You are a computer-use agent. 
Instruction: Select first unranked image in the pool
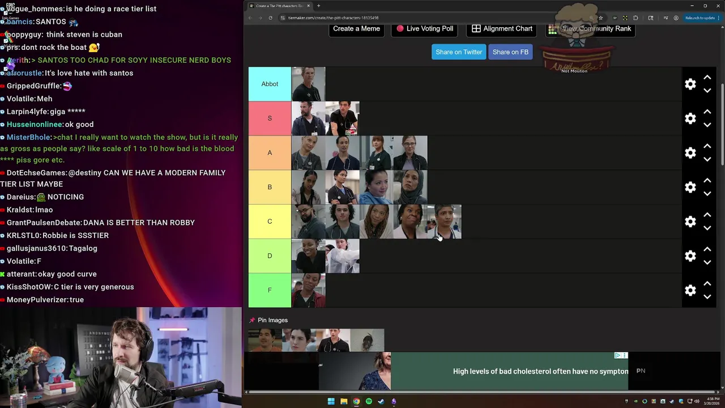click(x=265, y=340)
